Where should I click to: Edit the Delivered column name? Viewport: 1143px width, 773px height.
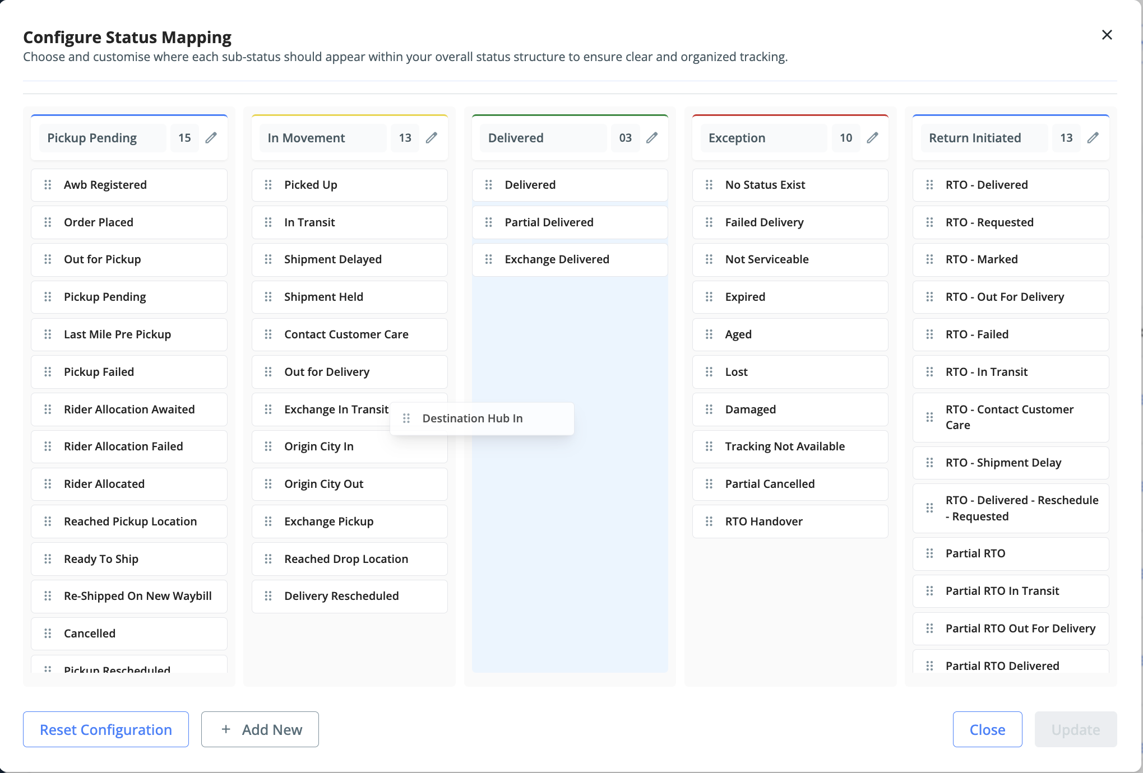[651, 138]
